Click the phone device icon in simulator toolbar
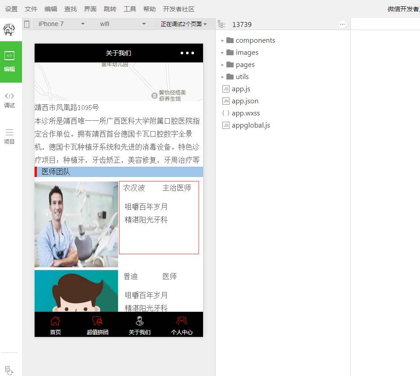 27,24
